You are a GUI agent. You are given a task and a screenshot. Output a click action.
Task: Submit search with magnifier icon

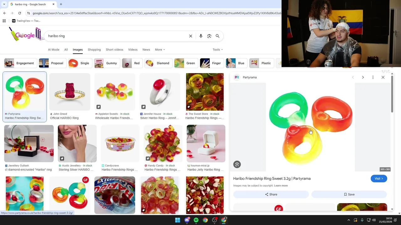click(x=217, y=36)
